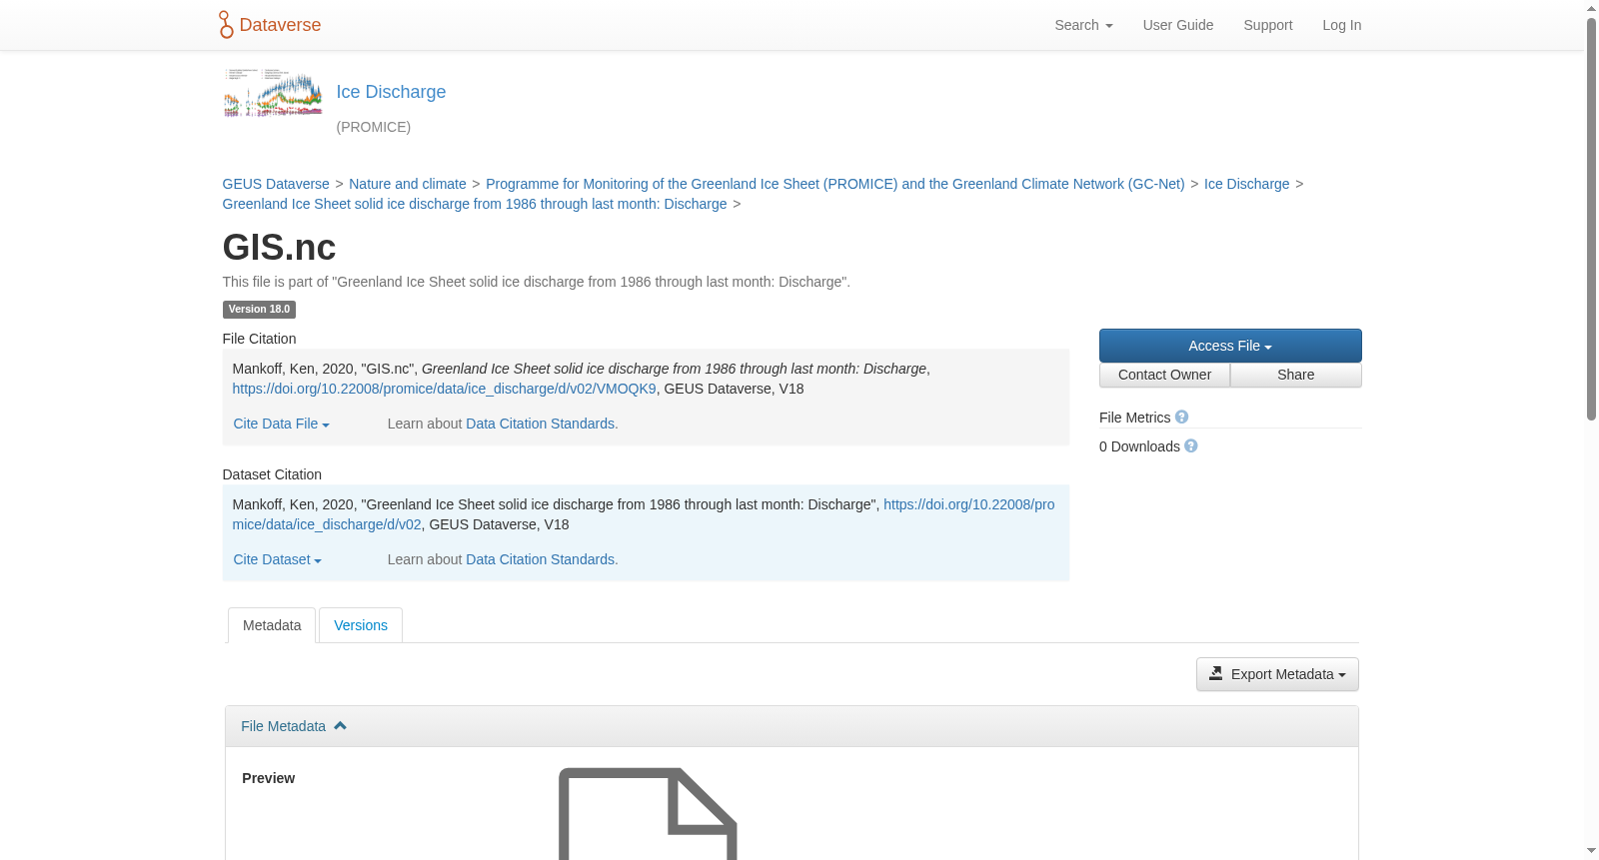1599x860 pixels.
Task: Open the Export Metadata dropdown
Action: 1277,674
